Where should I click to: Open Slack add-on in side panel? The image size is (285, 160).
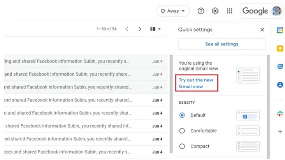point(280,113)
